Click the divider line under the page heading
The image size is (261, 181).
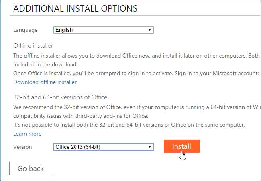pos(133,17)
